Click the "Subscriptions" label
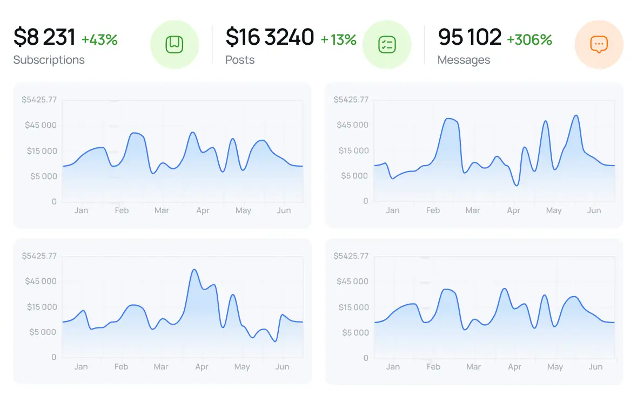Viewport: 637px width, 397px height. [49, 60]
